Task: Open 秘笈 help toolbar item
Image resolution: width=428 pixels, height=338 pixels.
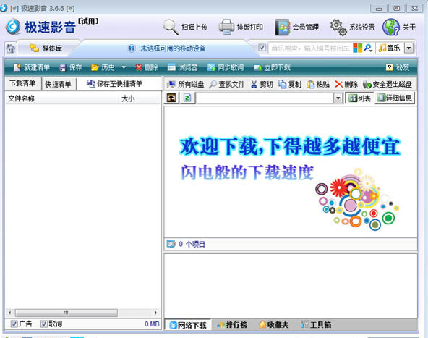Action: (398, 67)
